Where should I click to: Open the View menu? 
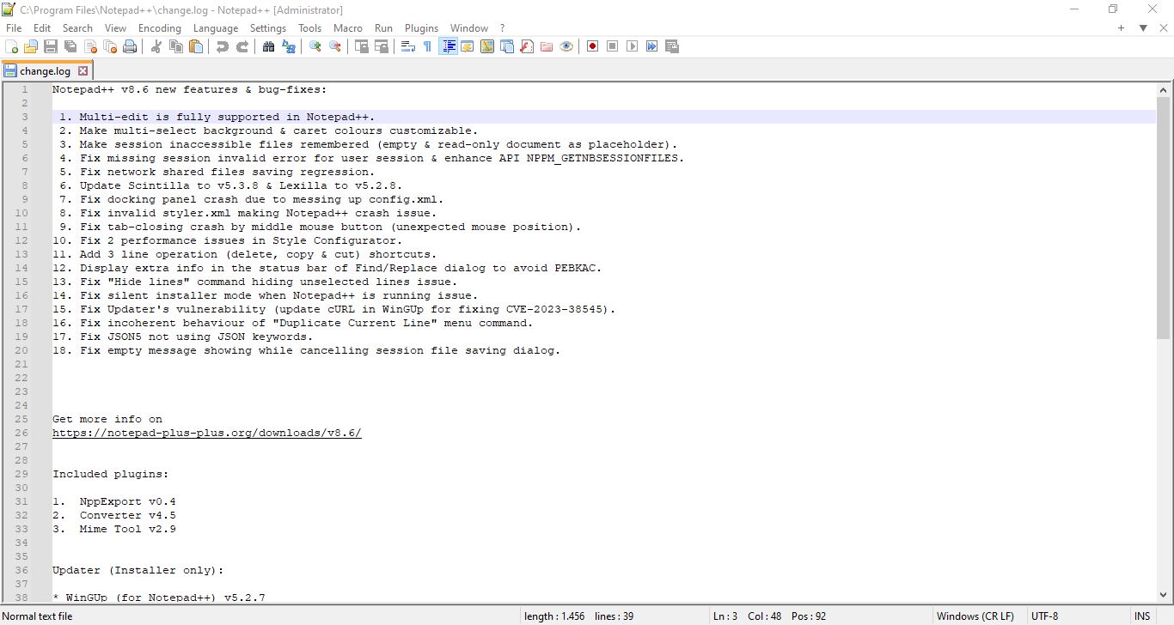(115, 28)
